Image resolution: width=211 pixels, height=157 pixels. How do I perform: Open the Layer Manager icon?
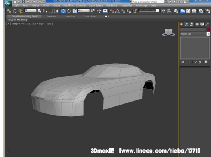(x=176, y=11)
